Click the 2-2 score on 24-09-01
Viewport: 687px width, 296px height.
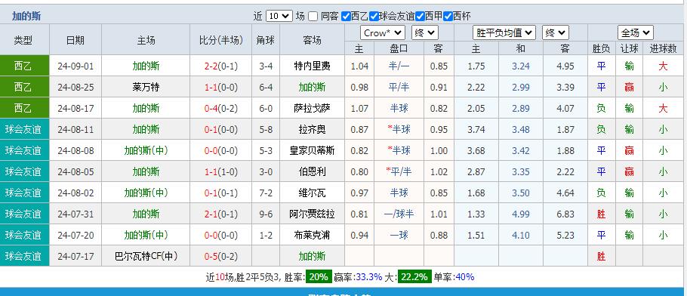(211, 66)
